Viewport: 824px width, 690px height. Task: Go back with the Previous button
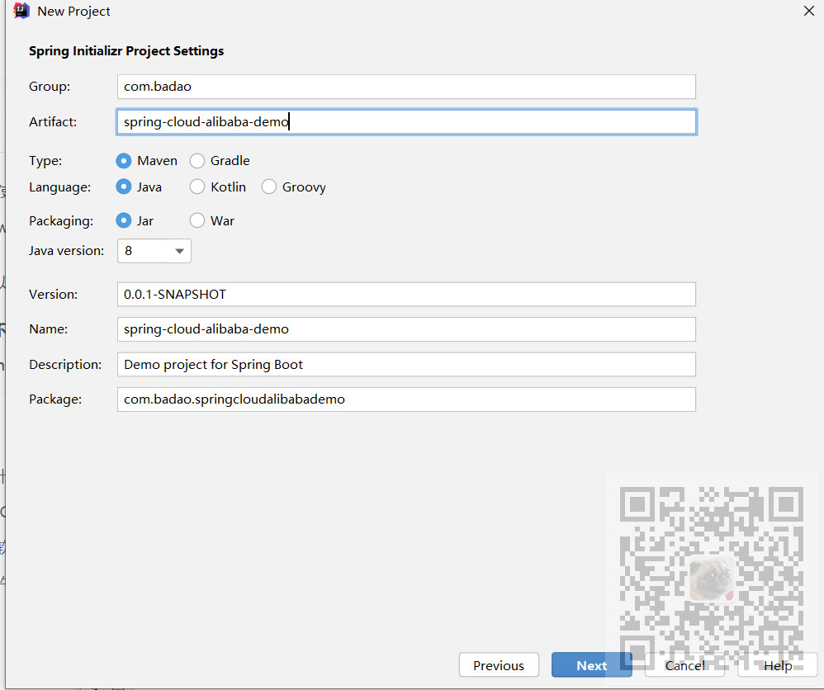499,665
